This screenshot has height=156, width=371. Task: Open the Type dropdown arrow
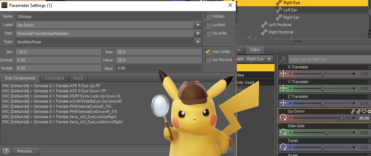198,42
